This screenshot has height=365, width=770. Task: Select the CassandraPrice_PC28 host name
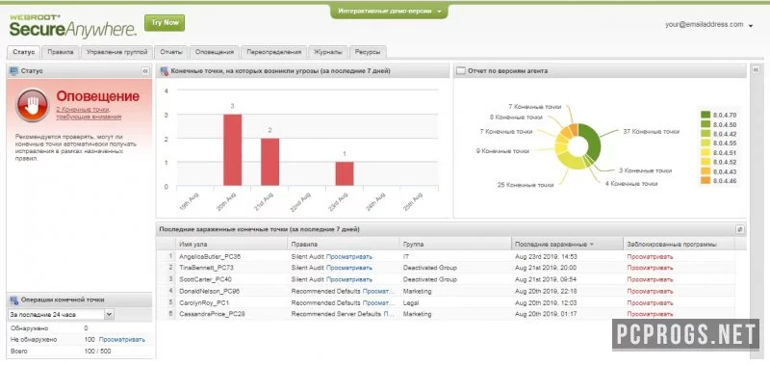(x=212, y=314)
